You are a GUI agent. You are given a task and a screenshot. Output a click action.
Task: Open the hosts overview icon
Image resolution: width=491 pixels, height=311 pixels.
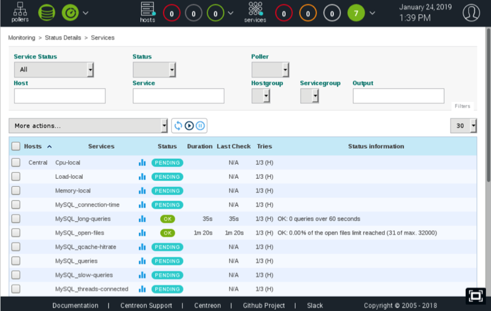(147, 11)
